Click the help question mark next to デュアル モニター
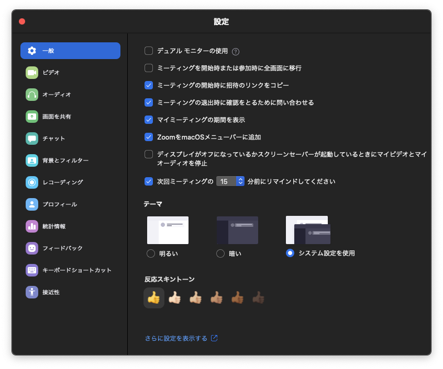 (x=236, y=51)
